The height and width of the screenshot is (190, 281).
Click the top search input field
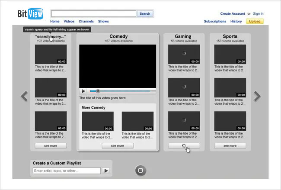[x=94, y=13]
